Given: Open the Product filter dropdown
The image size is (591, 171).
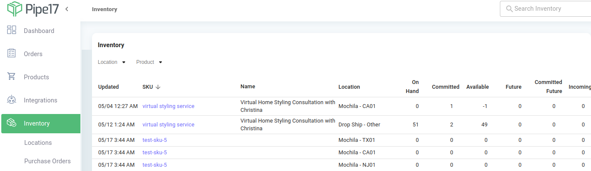Looking at the screenshot, I should (x=149, y=62).
